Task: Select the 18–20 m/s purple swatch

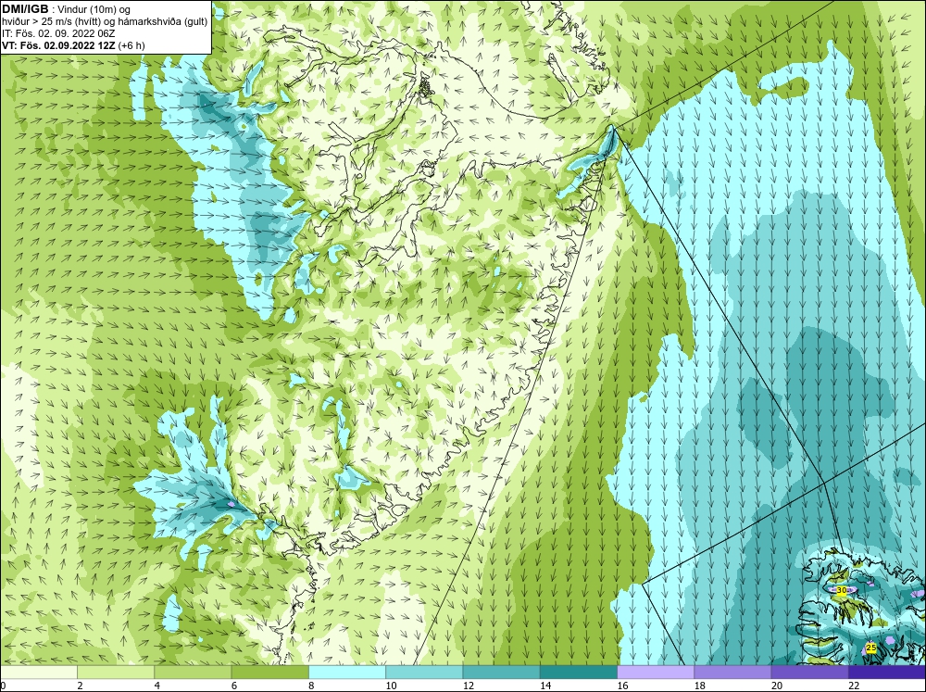Action: (732, 672)
